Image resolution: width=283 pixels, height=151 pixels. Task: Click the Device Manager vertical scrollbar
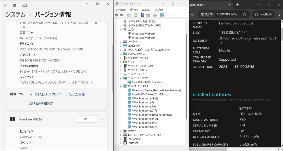187,76
